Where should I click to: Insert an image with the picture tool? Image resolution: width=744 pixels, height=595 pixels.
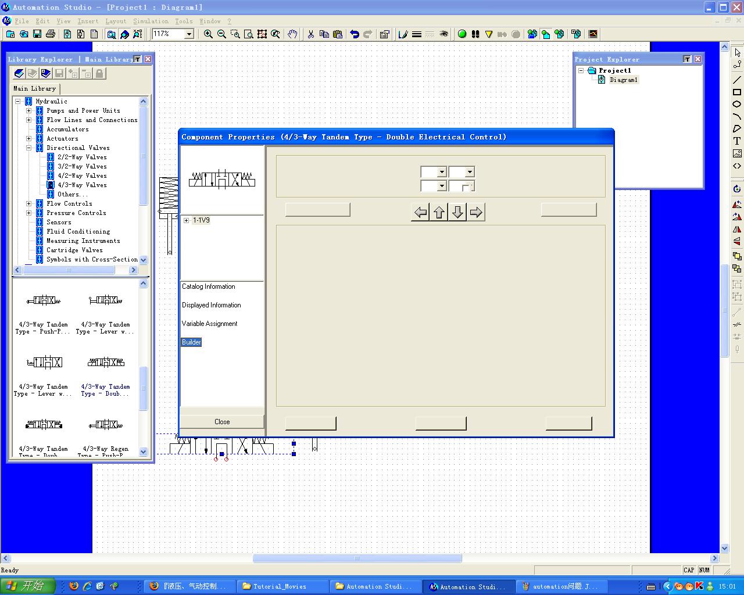point(737,153)
